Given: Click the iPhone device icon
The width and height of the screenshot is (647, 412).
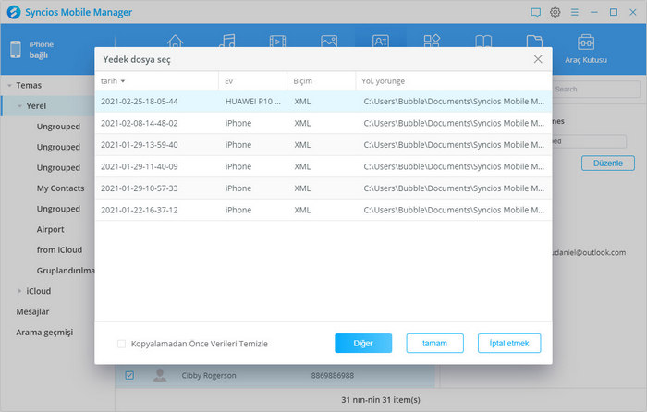Looking at the screenshot, I should coord(16,50).
